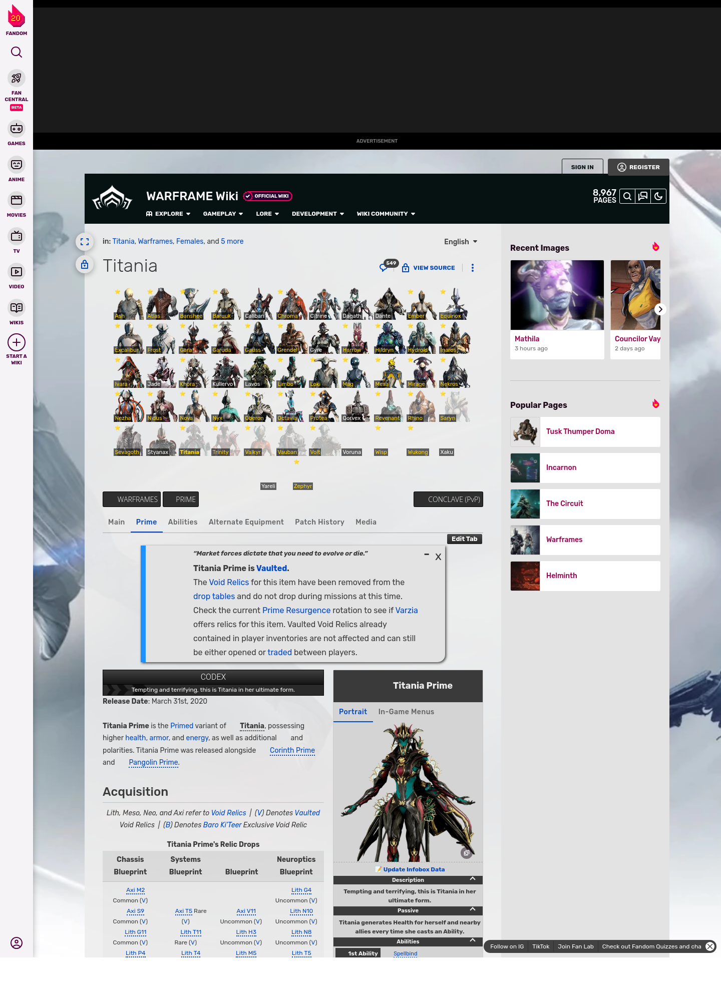Open the 5 more categories link
This screenshot has height=1001, width=721.
[x=232, y=241]
